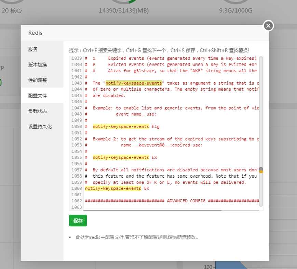The image size is (297, 269).
Task: Click the editor's vertical scrollbar handle
Action: point(260,170)
